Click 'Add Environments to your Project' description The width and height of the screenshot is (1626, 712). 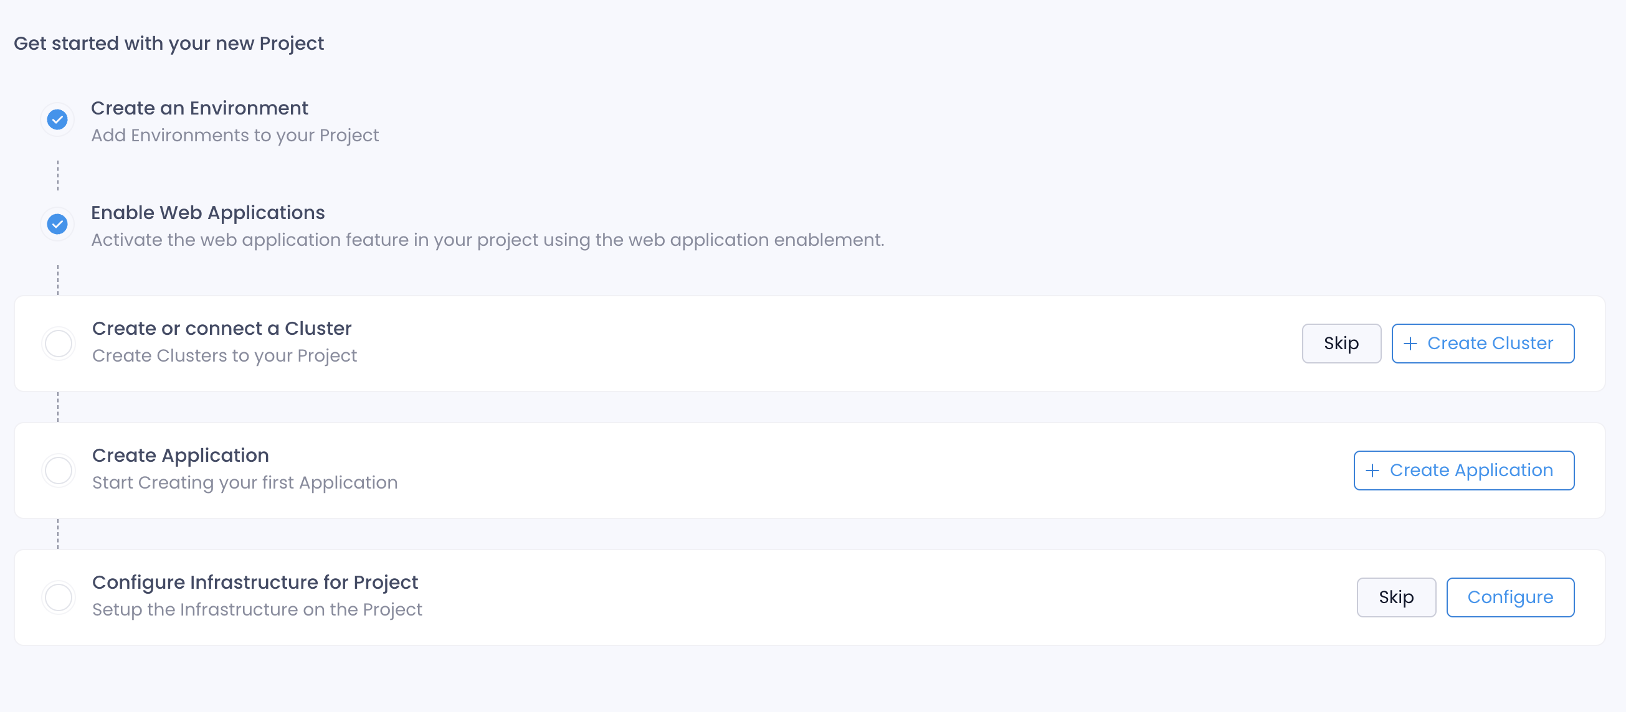[235, 136]
